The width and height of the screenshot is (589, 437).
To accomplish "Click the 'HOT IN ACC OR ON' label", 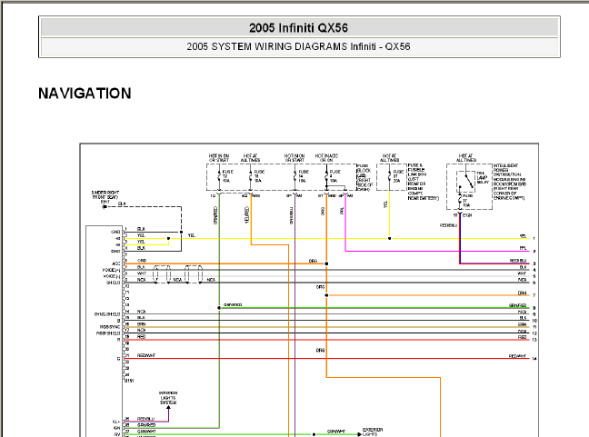I will [326, 158].
